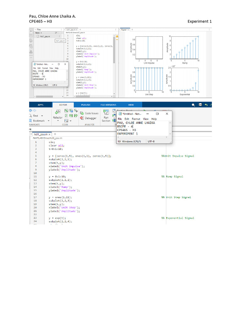Click the Unit Impulse subplot
Viewport: 241px width, 321px height.
149,48
